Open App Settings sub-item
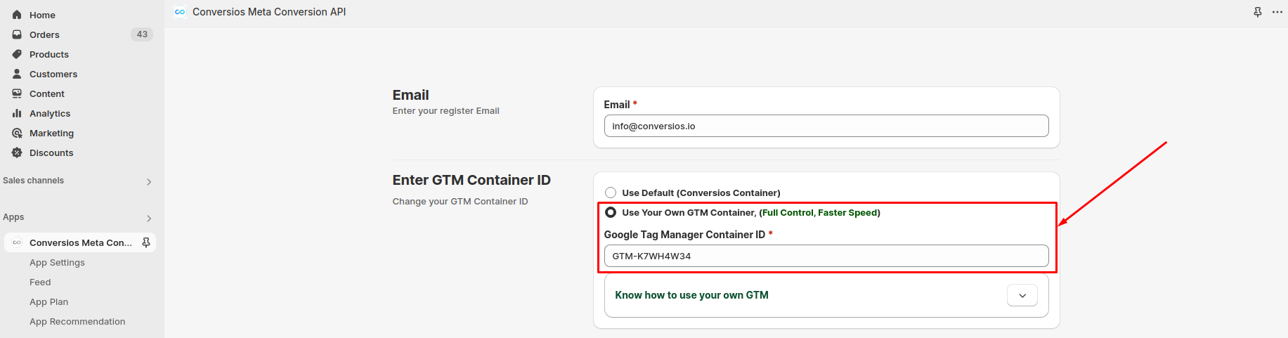 [x=57, y=262]
